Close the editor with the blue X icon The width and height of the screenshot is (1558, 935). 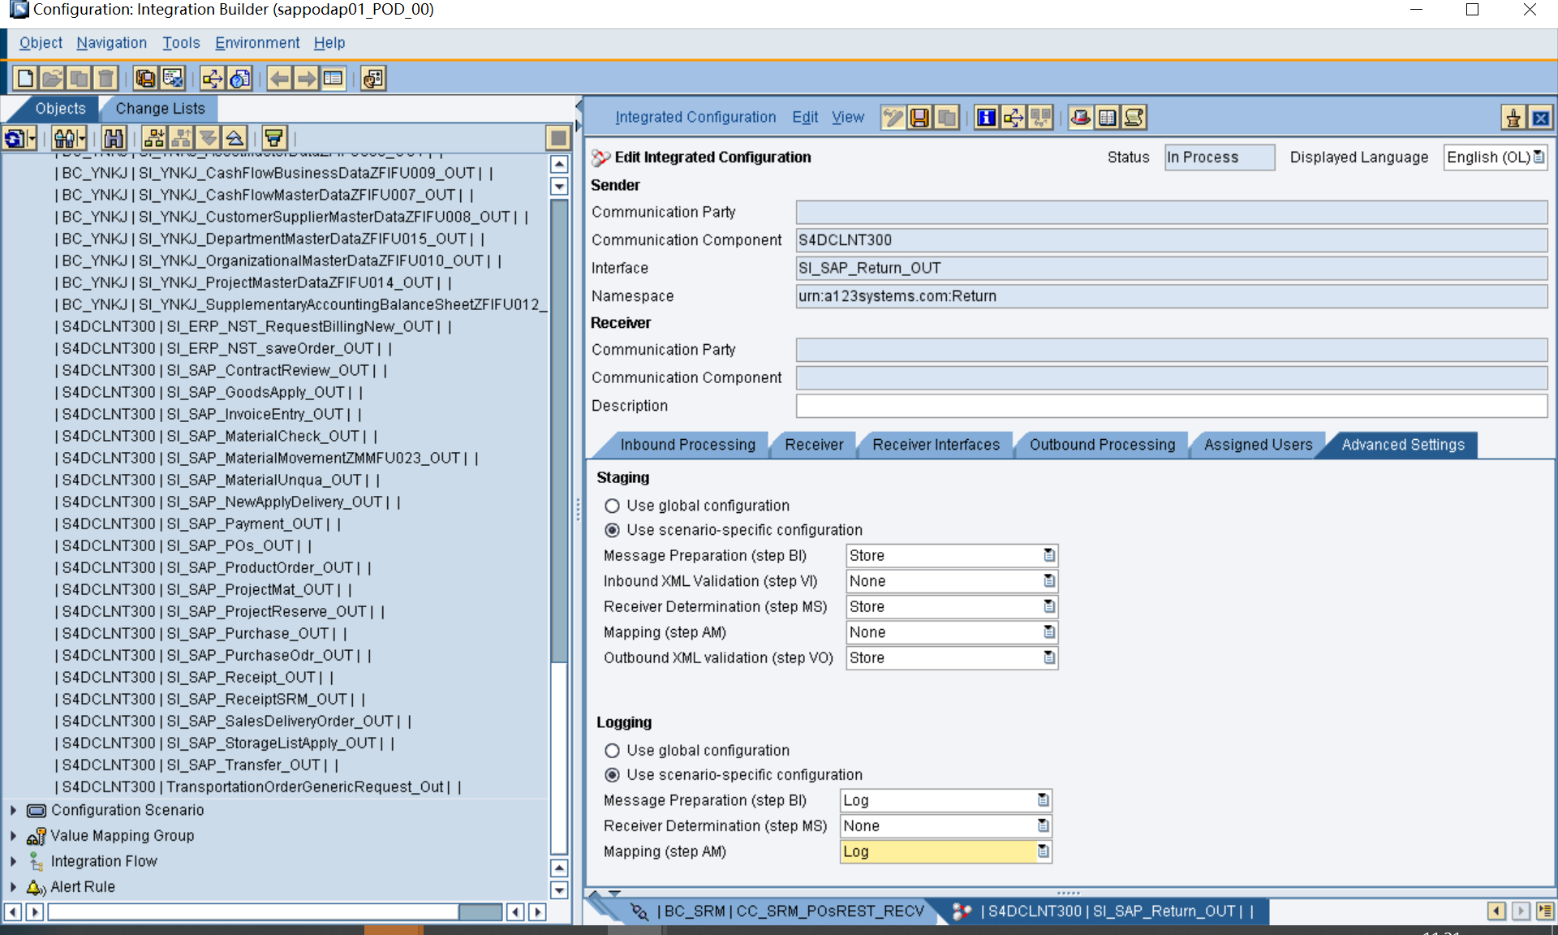click(1540, 118)
